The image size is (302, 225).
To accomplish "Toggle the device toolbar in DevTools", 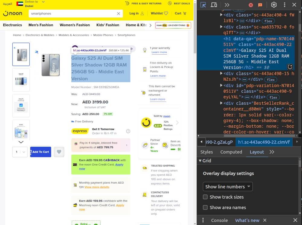I will (214, 5).
